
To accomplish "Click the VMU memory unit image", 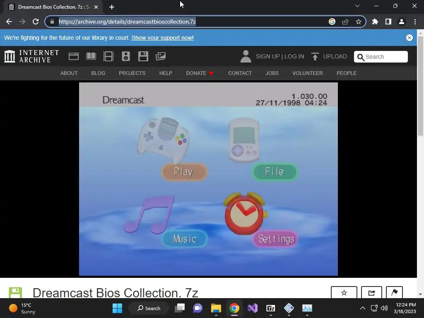I will 243,140.
